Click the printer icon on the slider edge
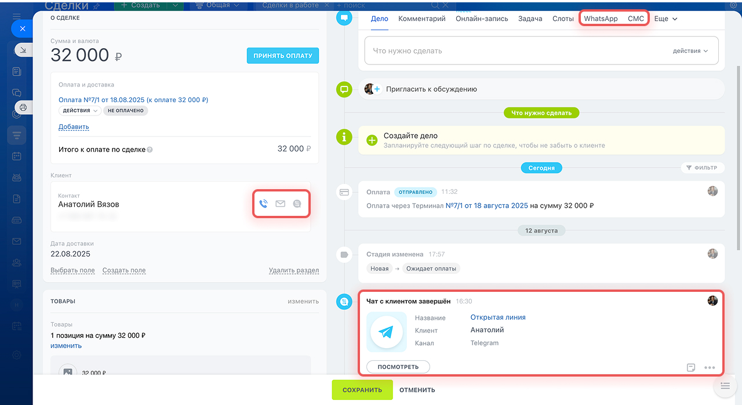Image resolution: width=742 pixels, height=405 pixels. tap(23, 107)
